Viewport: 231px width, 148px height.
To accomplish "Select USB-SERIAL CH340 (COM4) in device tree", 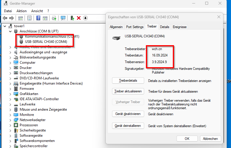I will pos(46,42).
